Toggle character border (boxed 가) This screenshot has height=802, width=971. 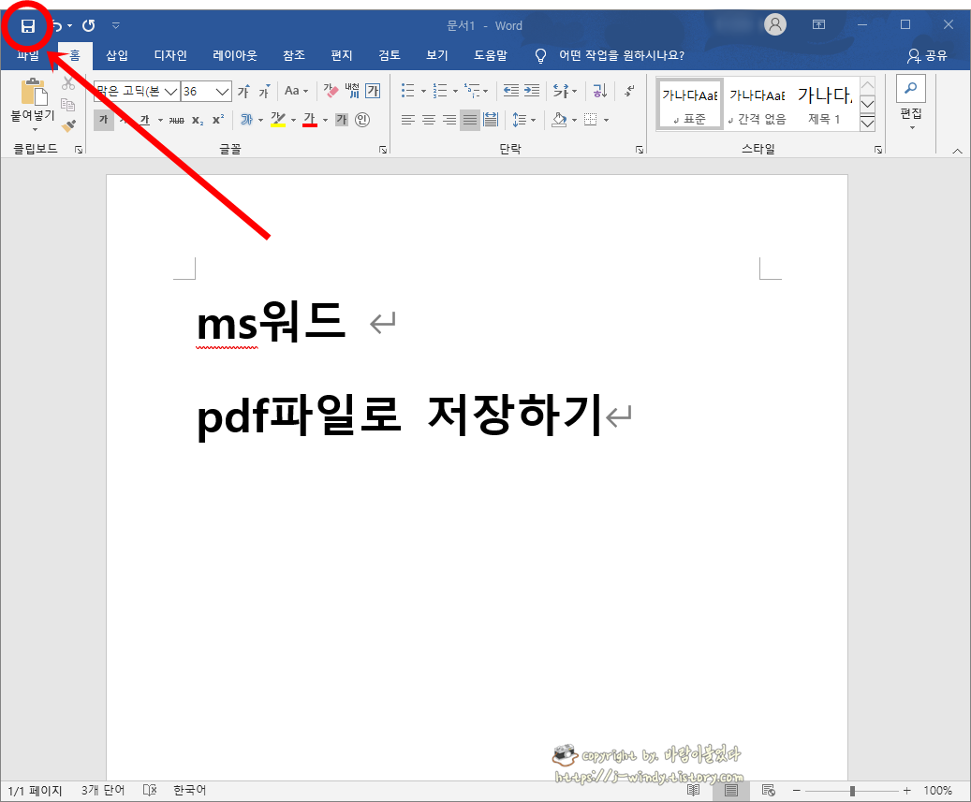point(373,91)
